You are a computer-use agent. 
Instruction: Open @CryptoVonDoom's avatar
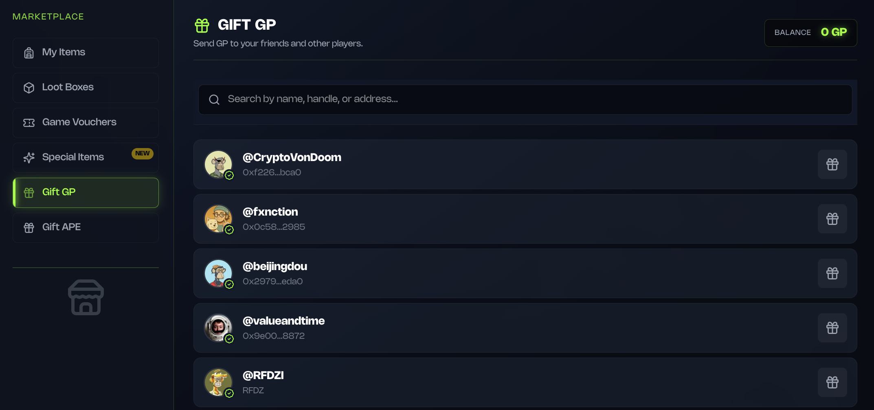(218, 164)
